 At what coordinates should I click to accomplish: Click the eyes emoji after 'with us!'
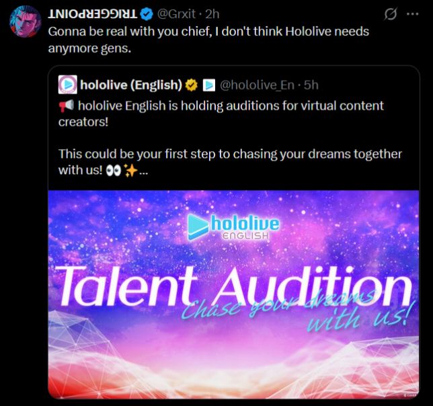click(114, 170)
